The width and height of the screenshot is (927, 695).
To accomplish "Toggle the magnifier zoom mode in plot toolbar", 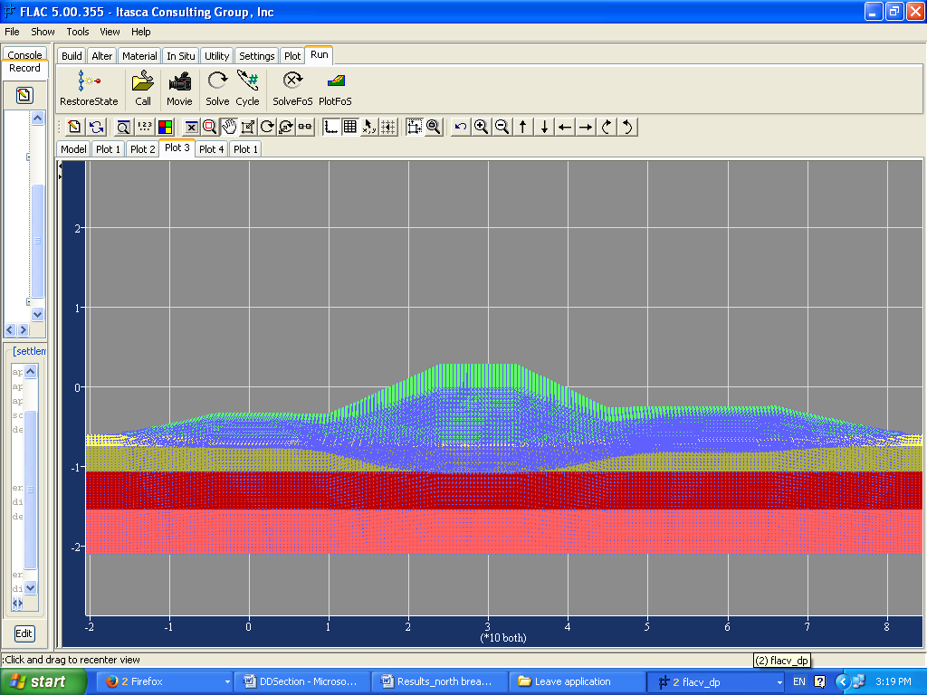I will pyautogui.click(x=209, y=127).
